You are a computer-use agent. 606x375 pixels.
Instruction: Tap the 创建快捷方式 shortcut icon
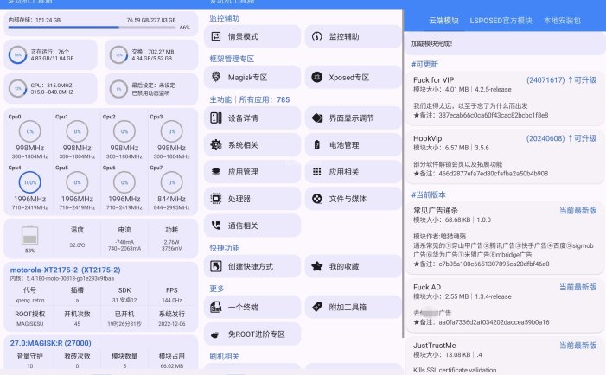click(215, 266)
